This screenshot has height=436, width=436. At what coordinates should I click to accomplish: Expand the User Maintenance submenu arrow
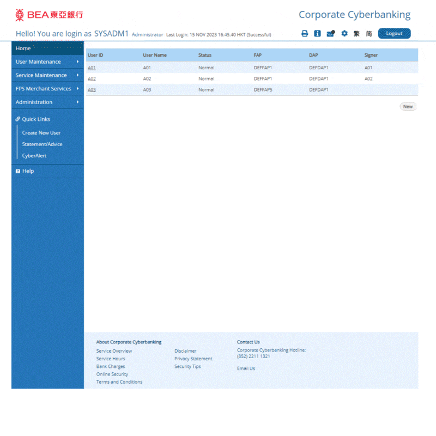tap(77, 62)
